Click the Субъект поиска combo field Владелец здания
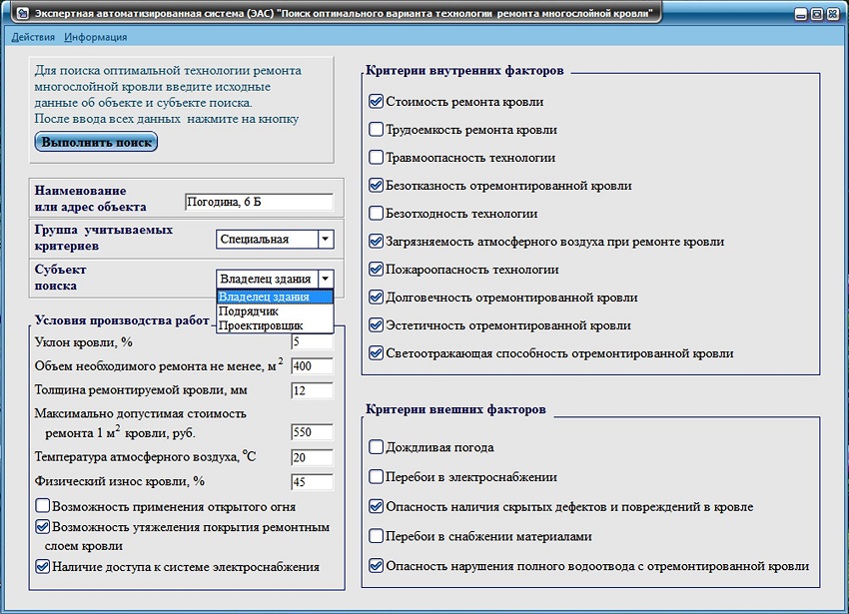Image resolution: width=849 pixels, height=614 pixels. pyautogui.click(x=267, y=279)
